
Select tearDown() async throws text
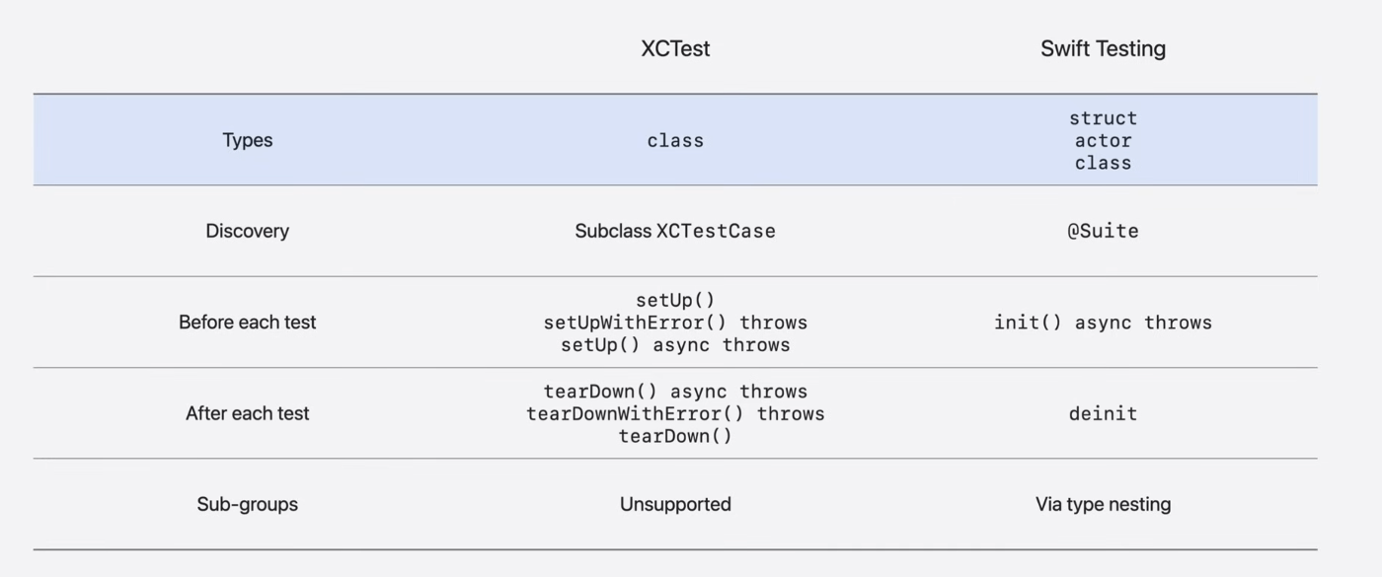(675, 391)
